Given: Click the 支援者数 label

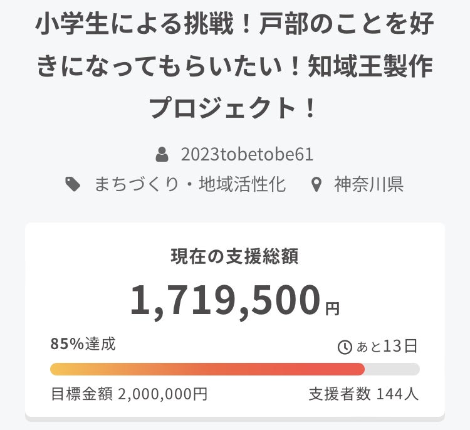Looking at the screenshot, I should point(340,394).
